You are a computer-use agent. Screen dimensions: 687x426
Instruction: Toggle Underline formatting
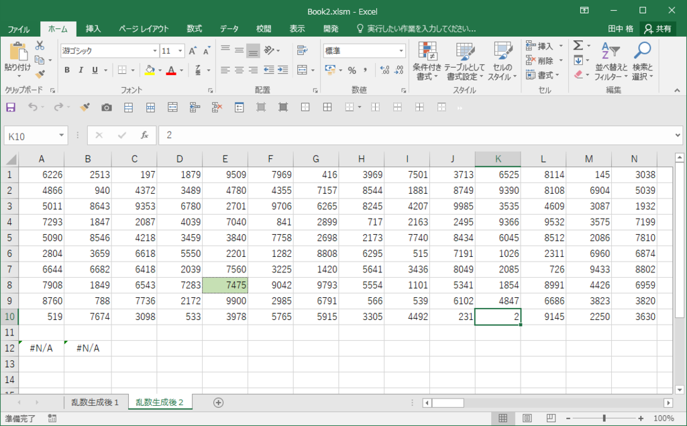95,70
